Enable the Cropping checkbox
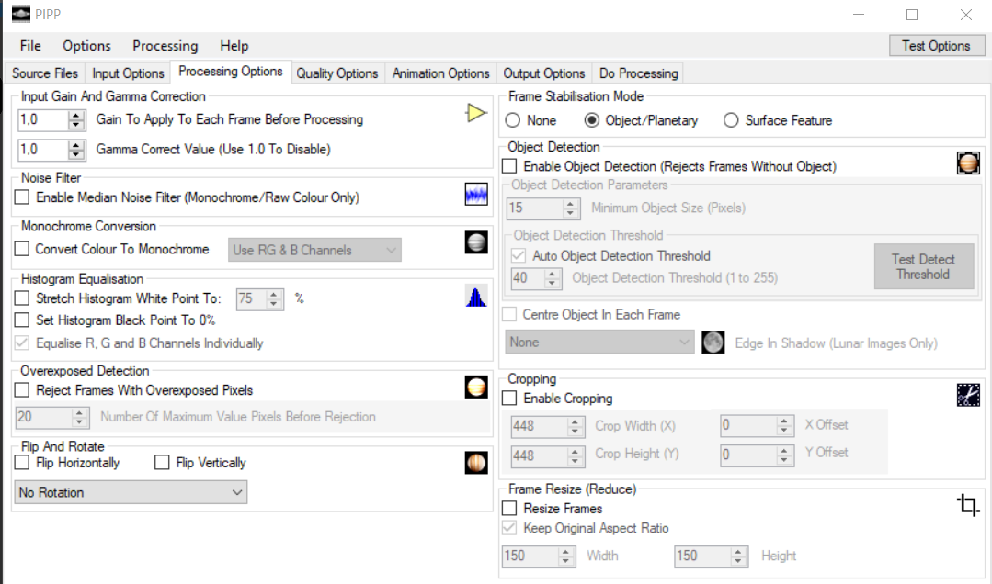The image size is (992, 584). click(x=509, y=399)
